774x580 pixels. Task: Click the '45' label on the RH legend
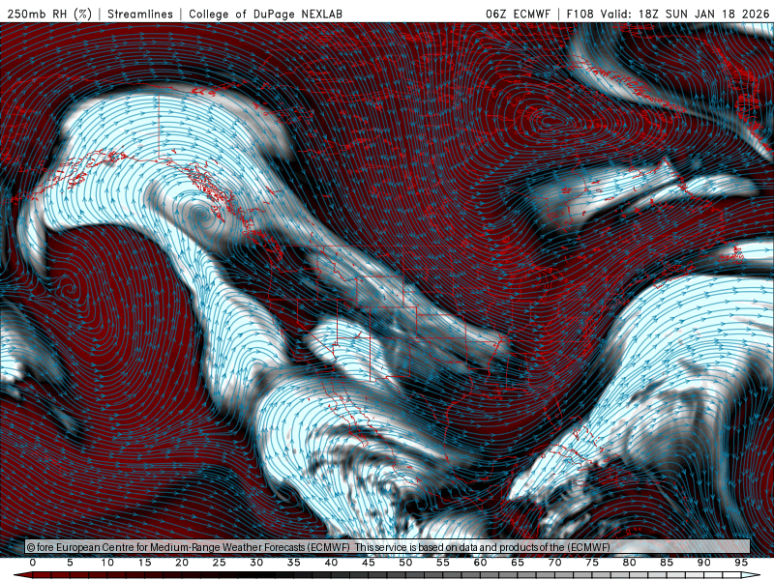coord(369,563)
